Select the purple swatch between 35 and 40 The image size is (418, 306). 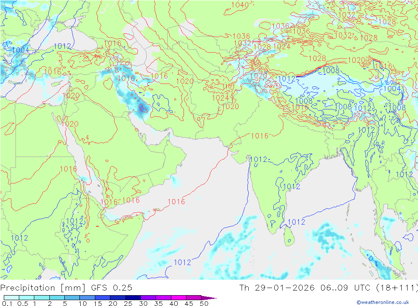tap(163, 298)
